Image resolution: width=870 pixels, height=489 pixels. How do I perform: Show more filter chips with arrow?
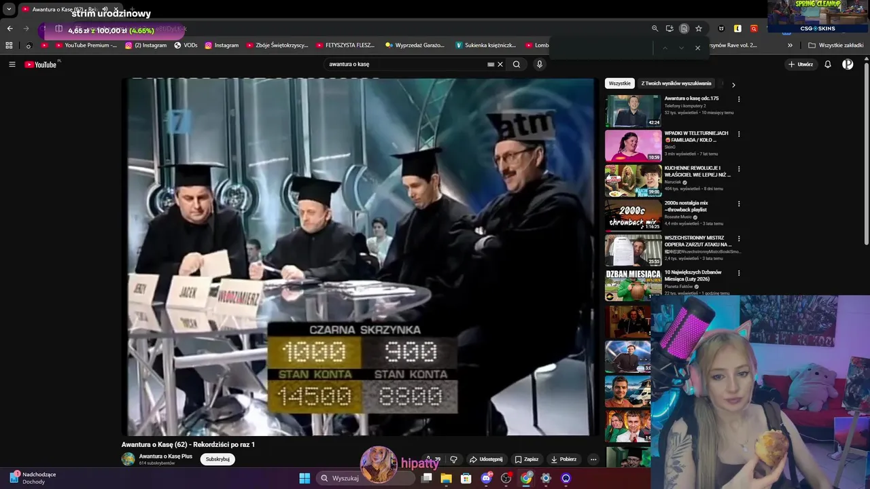(x=733, y=85)
